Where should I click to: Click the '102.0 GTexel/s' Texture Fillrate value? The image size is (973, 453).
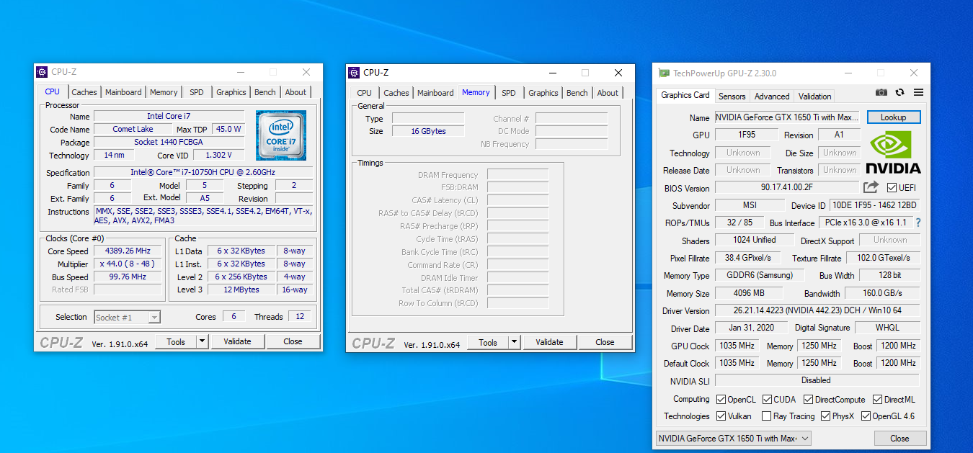click(883, 258)
